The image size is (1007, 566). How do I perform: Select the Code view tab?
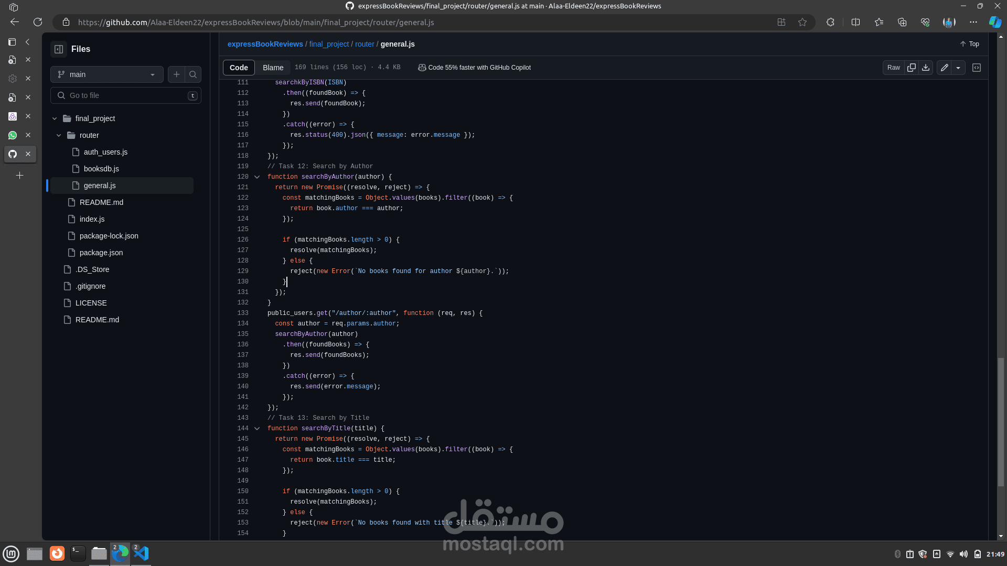pyautogui.click(x=239, y=68)
